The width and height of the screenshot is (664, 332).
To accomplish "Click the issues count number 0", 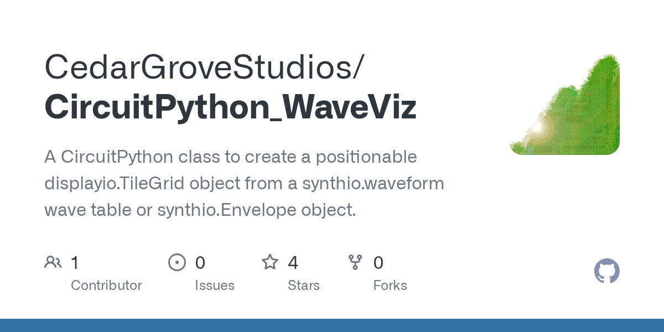I will [200, 263].
